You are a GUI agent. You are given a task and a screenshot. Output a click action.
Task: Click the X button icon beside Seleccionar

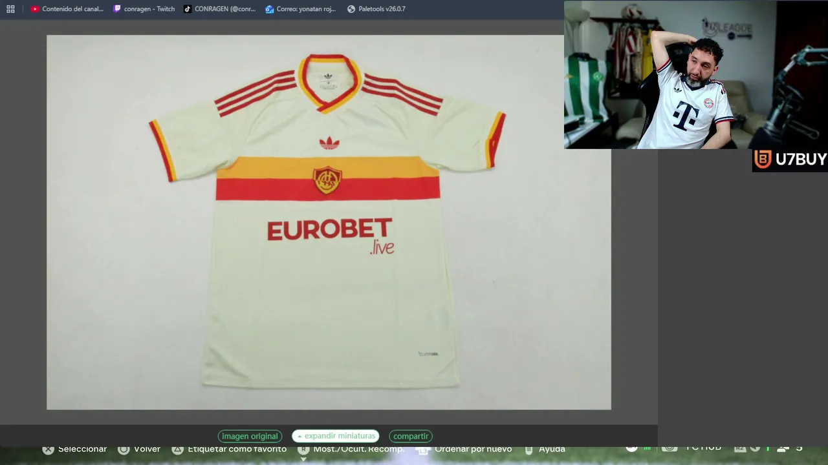(48, 449)
